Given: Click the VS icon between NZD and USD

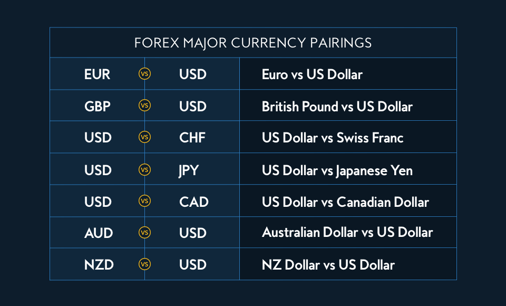Looking at the screenshot, I should [x=144, y=264].
